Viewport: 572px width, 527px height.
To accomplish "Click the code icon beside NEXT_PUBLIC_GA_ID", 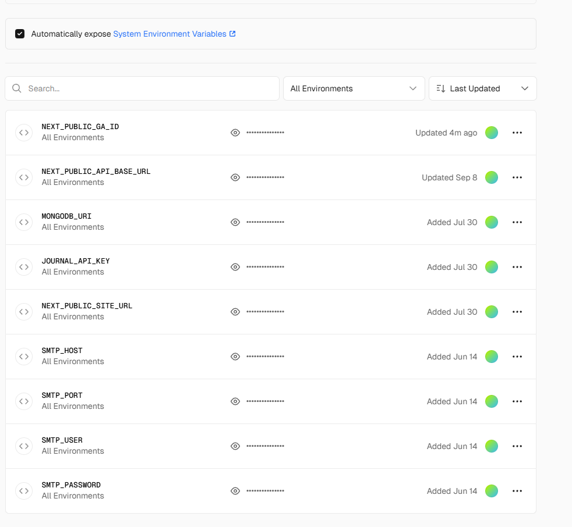I will 24,133.
